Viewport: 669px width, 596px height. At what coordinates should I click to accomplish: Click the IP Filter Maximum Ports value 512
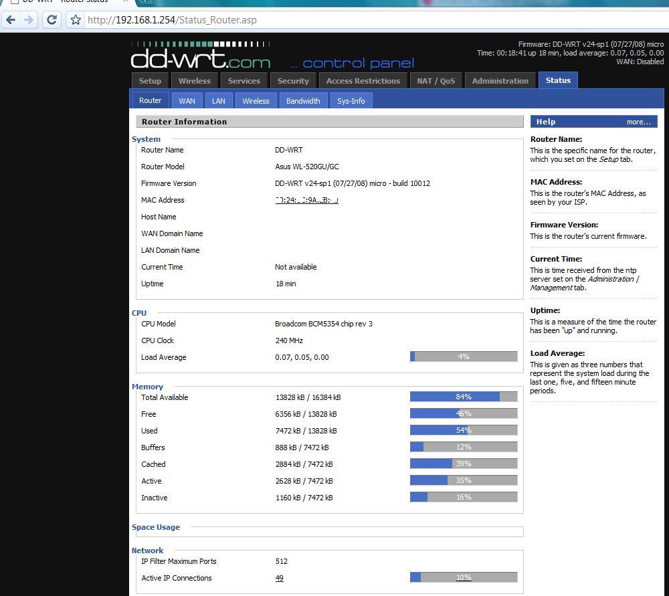(x=282, y=561)
